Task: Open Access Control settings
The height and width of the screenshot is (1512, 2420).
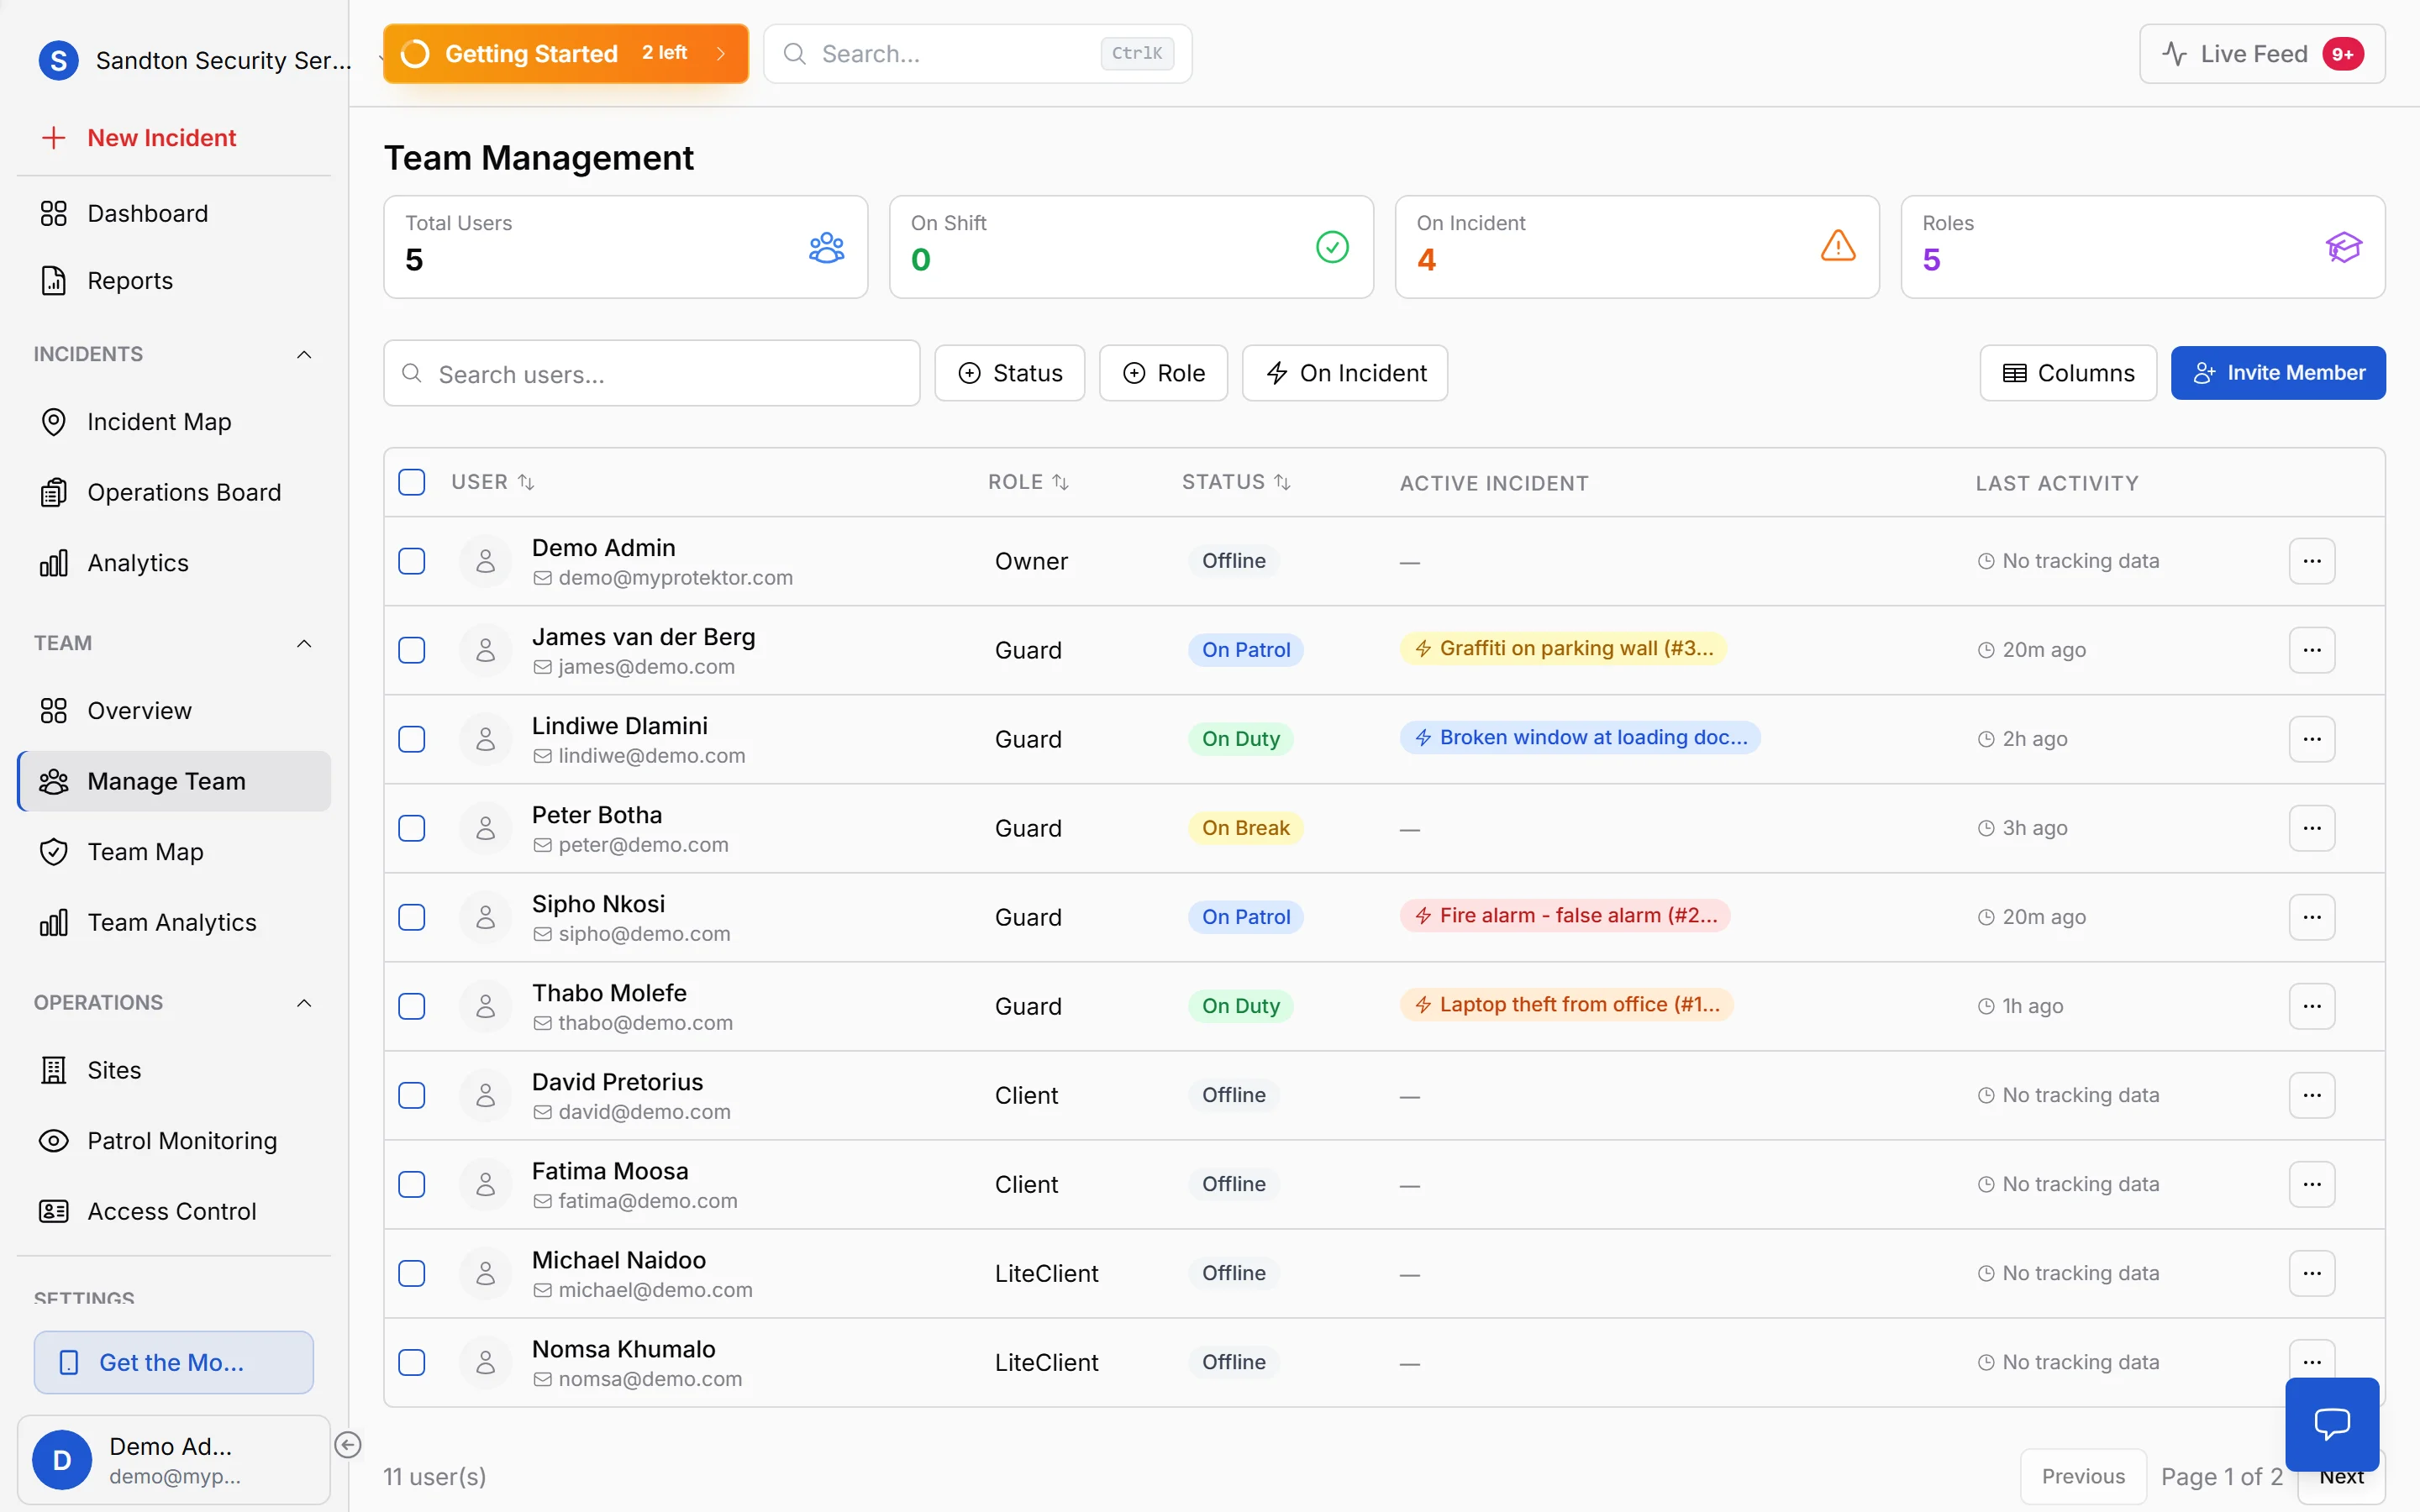Action: tap(172, 1210)
